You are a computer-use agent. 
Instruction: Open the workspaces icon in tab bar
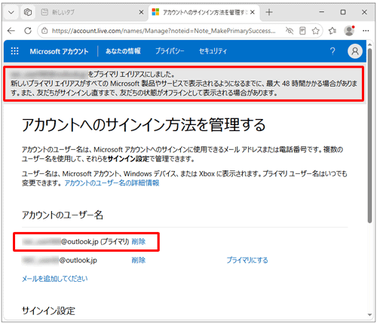[x=28, y=12]
